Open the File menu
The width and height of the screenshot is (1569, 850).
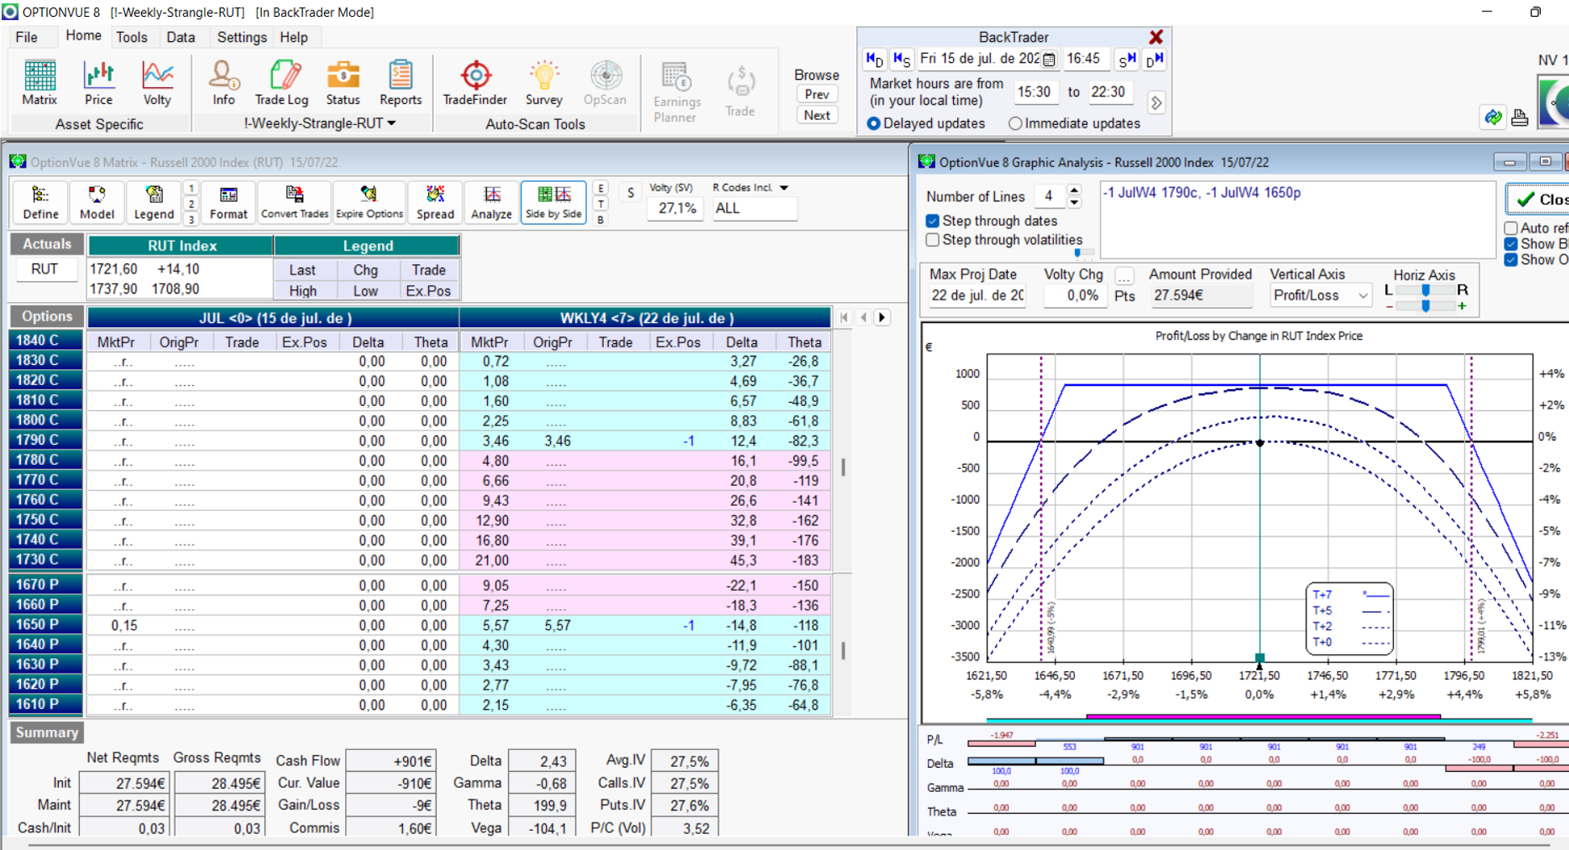pyautogui.click(x=27, y=37)
